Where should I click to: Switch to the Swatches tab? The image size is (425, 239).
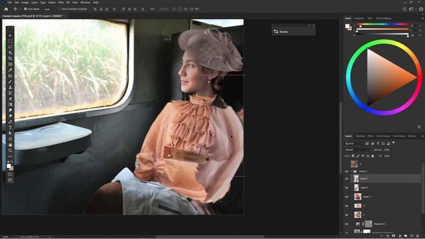coord(359,18)
